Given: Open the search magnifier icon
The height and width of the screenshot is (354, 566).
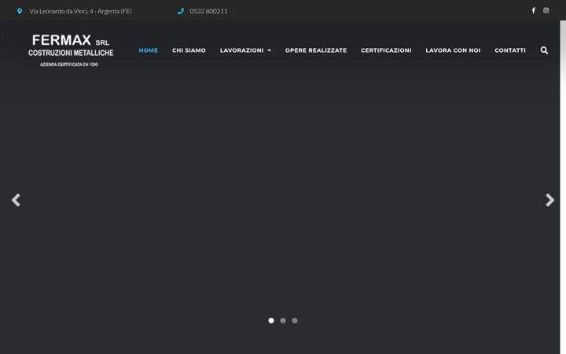Looking at the screenshot, I should (x=544, y=50).
